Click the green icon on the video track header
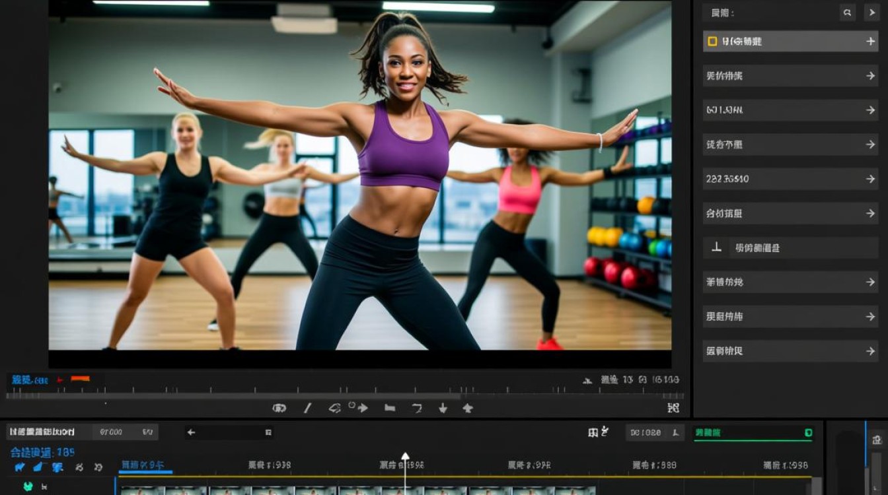This screenshot has height=495, width=888. point(28,486)
